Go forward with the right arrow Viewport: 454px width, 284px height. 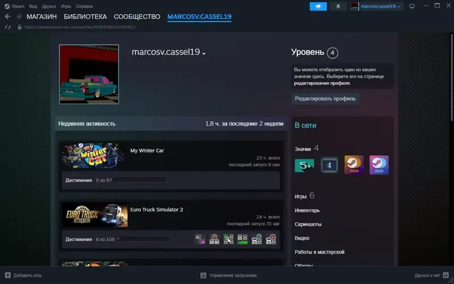19,16
